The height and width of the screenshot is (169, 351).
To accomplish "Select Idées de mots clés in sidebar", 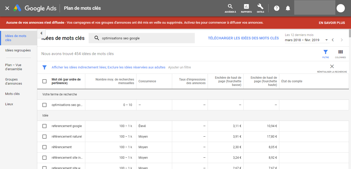I will click(x=19, y=38).
